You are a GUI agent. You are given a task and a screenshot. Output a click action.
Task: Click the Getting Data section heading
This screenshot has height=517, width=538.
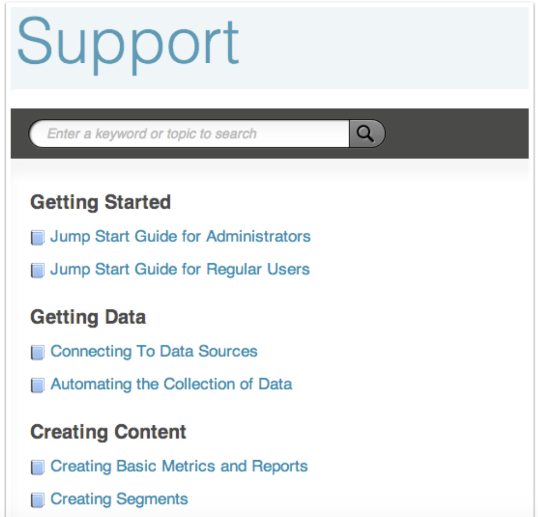pyautogui.click(x=88, y=317)
